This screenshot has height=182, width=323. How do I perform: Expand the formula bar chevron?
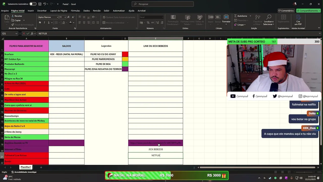pyautogui.click(x=320, y=33)
